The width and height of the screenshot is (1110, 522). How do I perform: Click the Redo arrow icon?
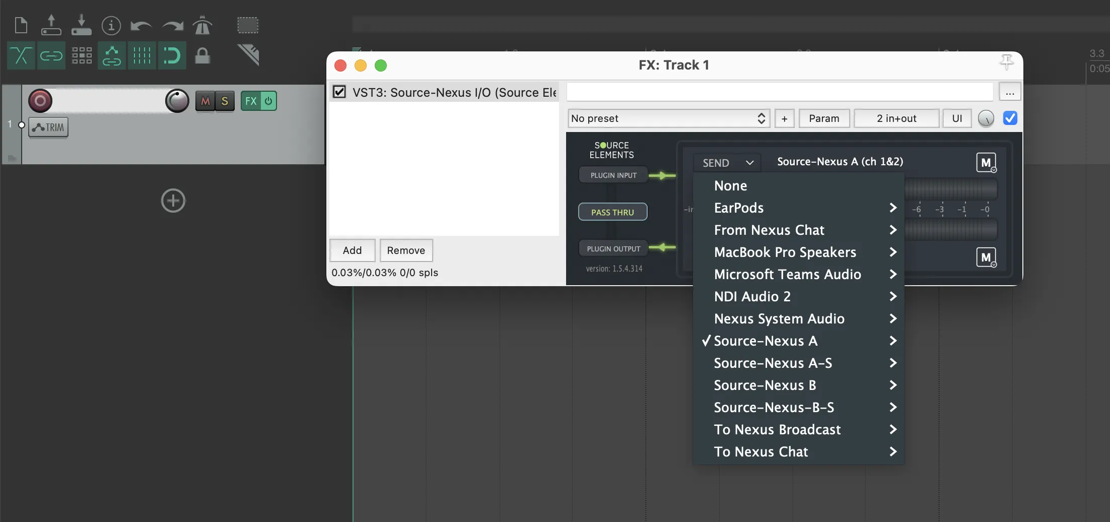point(173,25)
